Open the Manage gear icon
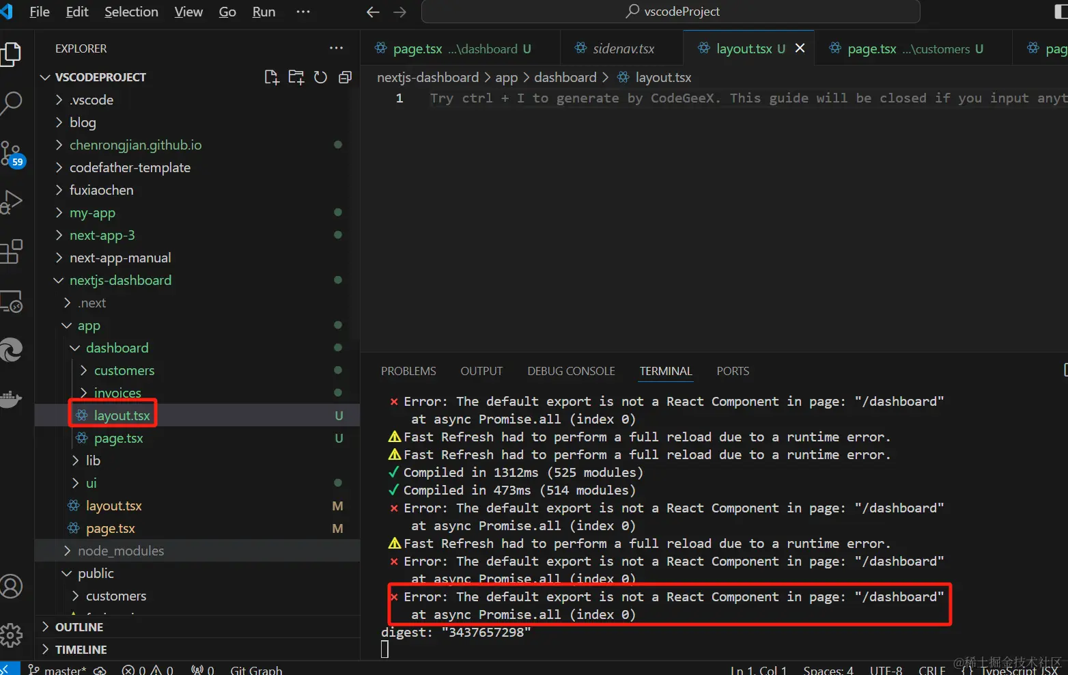1068x675 pixels. pyautogui.click(x=11, y=635)
